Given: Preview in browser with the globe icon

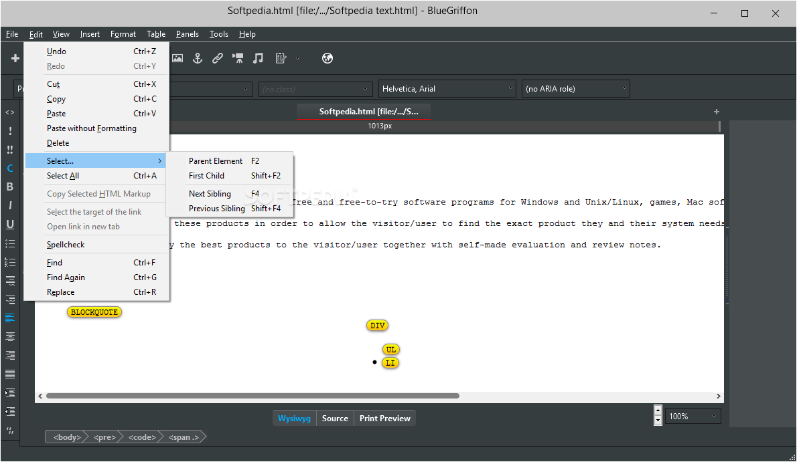Looking at the screenshot, I should point(328,58).
